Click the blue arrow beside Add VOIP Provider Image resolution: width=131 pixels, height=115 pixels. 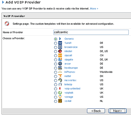click(x=3, y=2)
